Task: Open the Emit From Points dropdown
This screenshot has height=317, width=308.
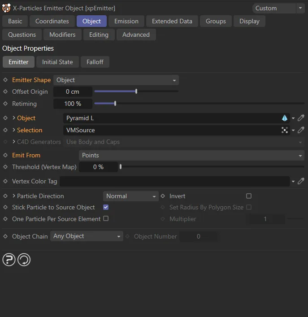Action: coord(191,155)
